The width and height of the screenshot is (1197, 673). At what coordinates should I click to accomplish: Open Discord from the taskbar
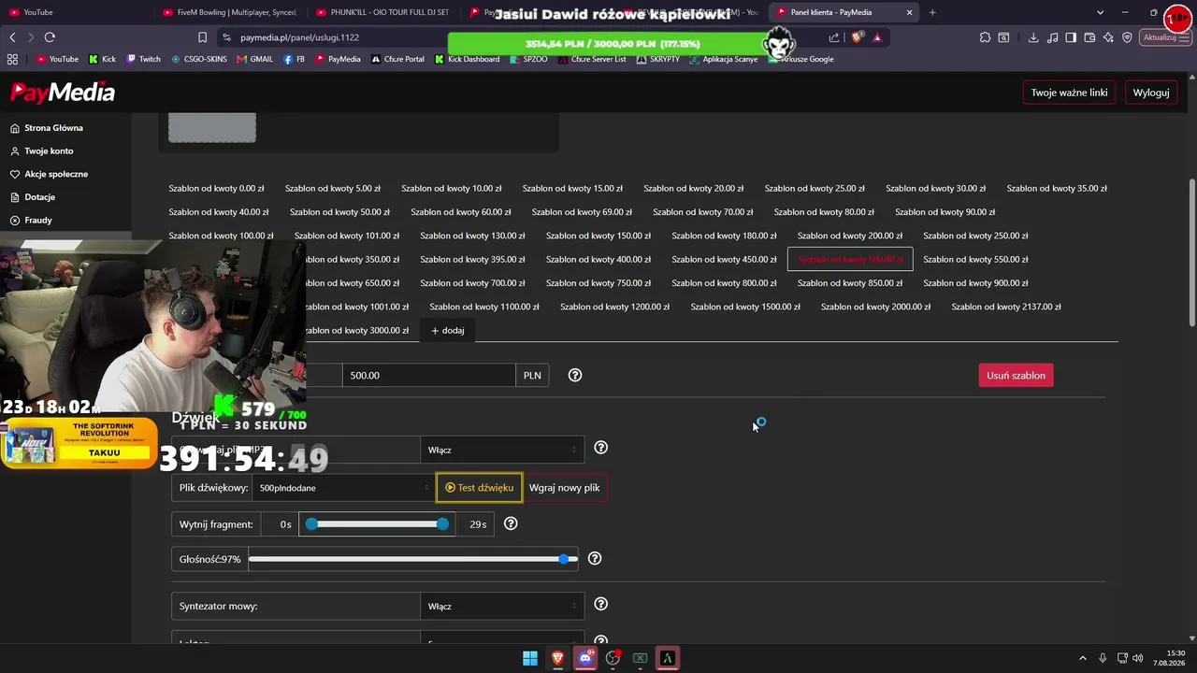585,658
